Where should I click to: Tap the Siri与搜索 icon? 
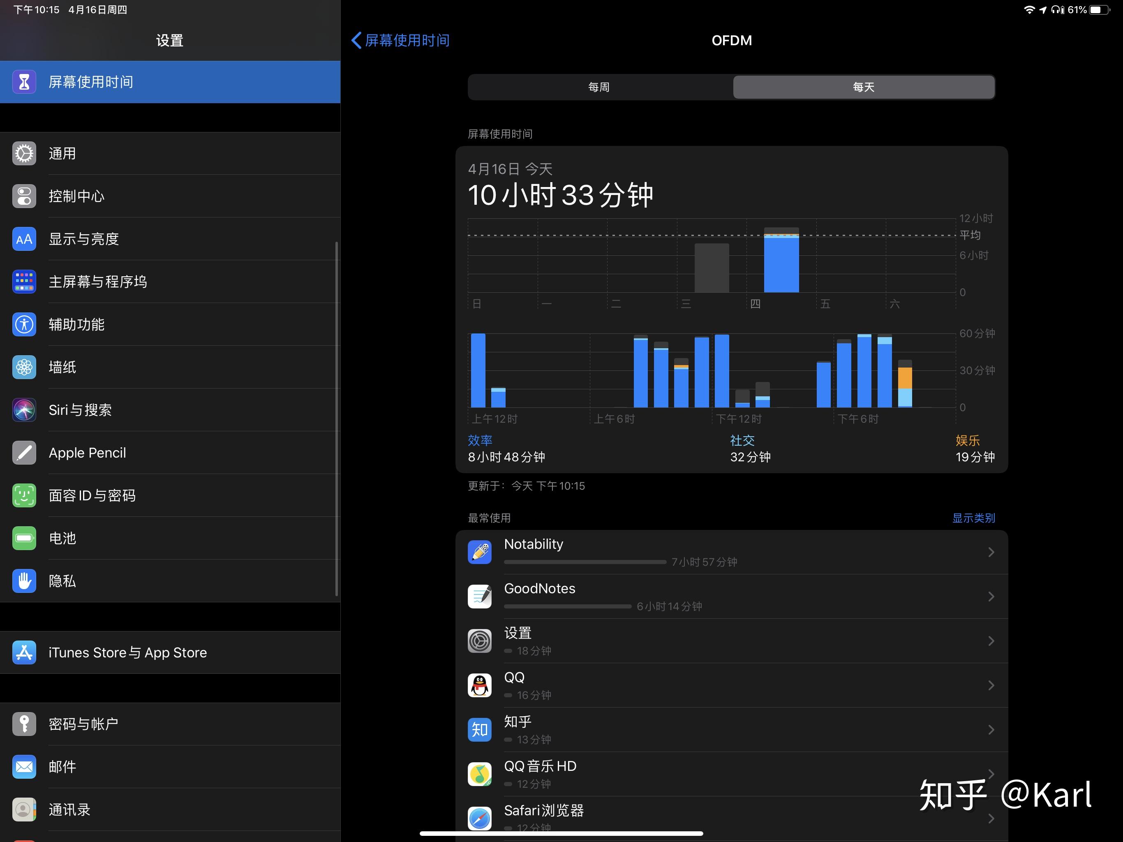point(24,410)
